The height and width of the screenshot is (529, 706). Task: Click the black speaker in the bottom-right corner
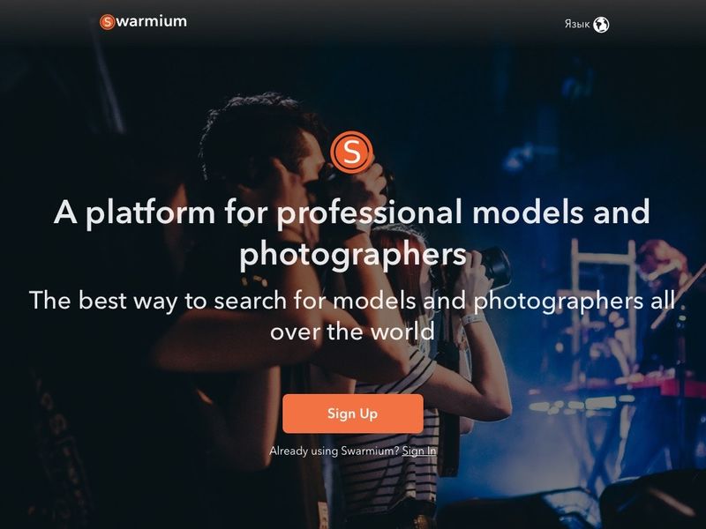(653, 499)
